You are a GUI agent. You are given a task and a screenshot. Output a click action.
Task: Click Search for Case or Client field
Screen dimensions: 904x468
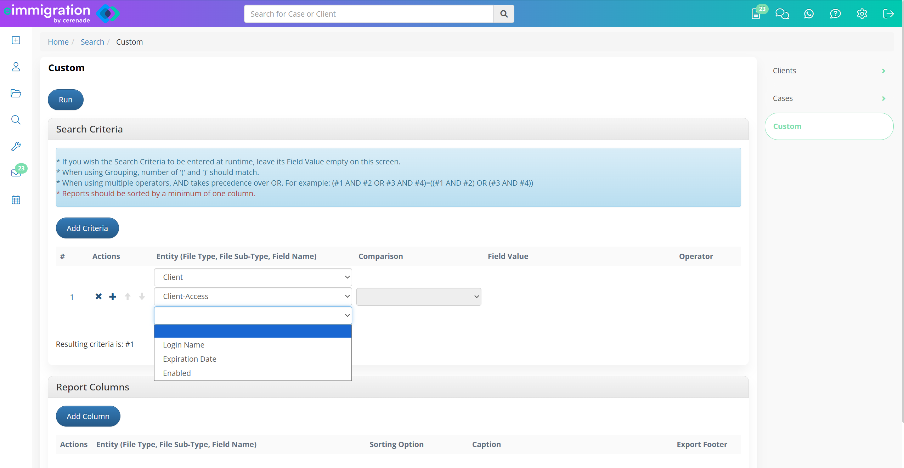pos(369,14)
